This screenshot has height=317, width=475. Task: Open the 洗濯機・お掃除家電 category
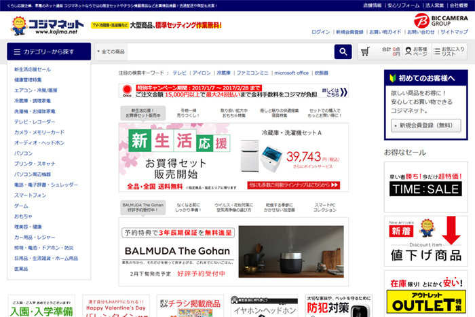(x=35, y=111)
